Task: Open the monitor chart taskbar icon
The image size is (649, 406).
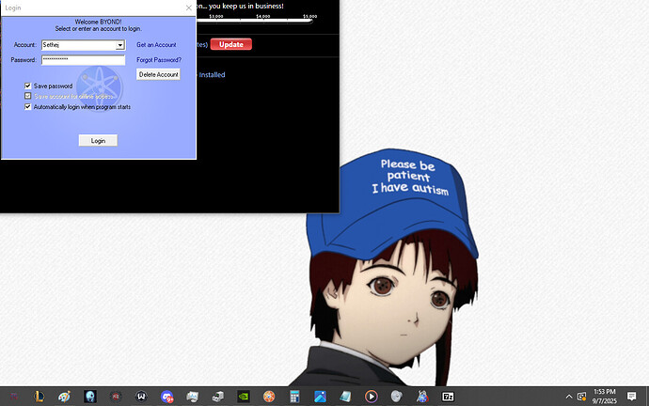Action: [x=193, y=397]
